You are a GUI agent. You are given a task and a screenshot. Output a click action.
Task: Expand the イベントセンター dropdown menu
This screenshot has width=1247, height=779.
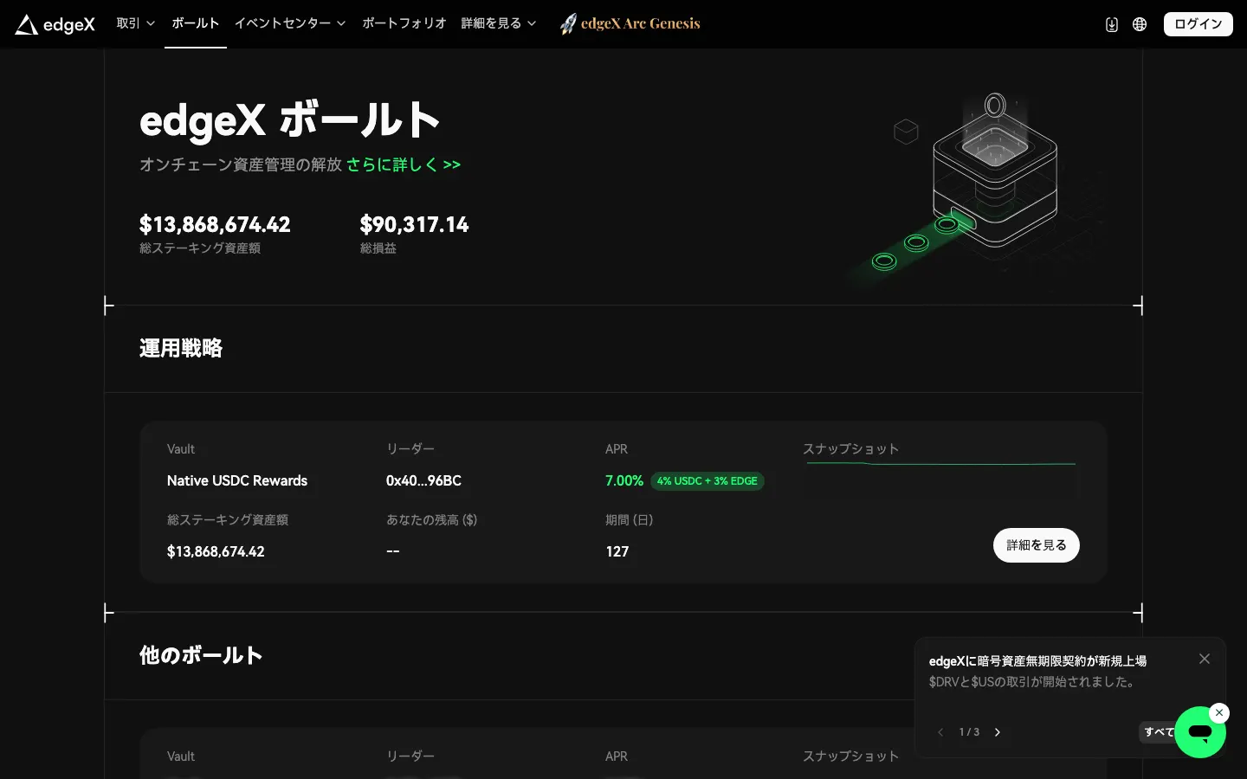tap(290, 23)
